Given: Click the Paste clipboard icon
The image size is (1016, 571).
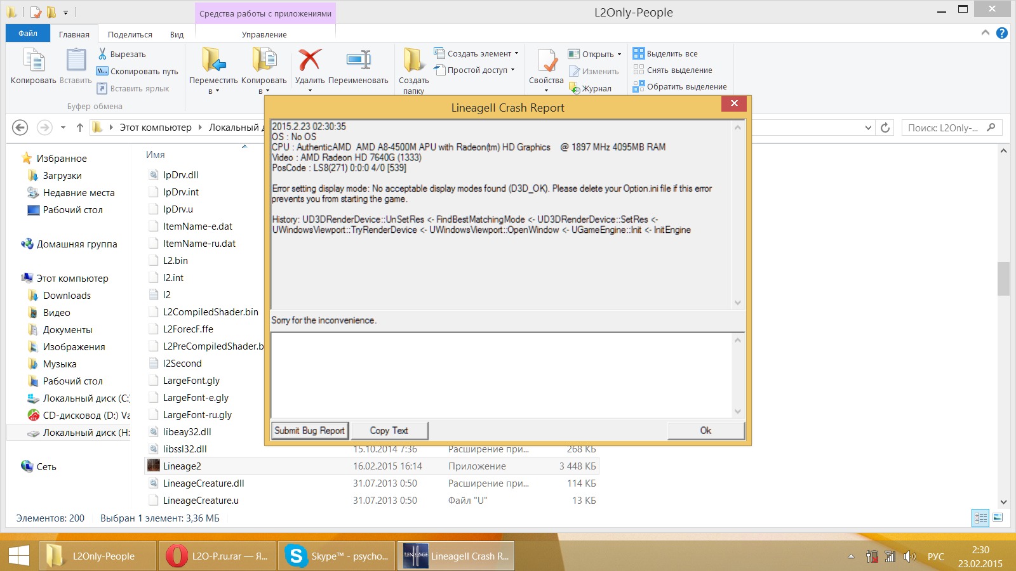Looking at the screenshot, I should tap(76, 60).
